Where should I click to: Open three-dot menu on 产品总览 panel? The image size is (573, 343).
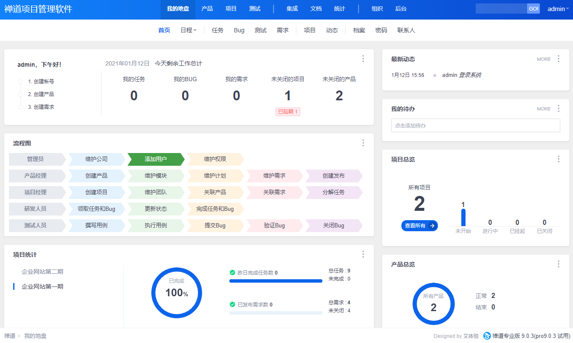pos(558,264)
